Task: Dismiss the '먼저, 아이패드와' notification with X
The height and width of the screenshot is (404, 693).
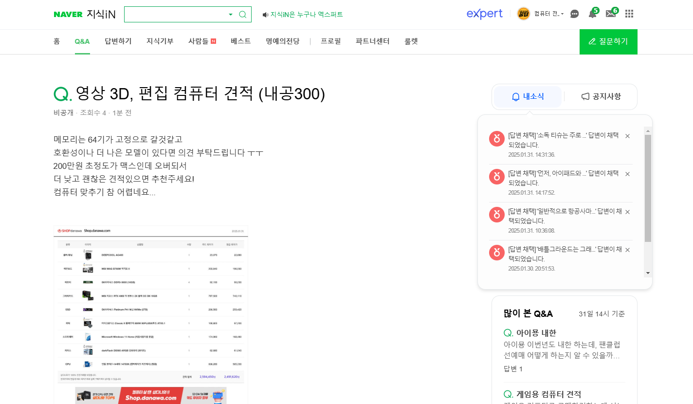Action: 627,174
